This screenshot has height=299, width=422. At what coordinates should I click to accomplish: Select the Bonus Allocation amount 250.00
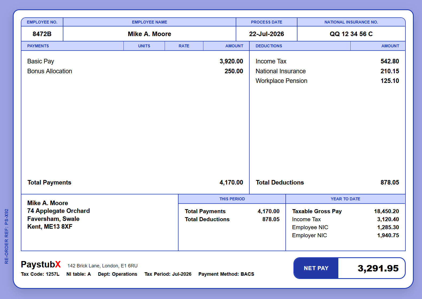point(234,71)
